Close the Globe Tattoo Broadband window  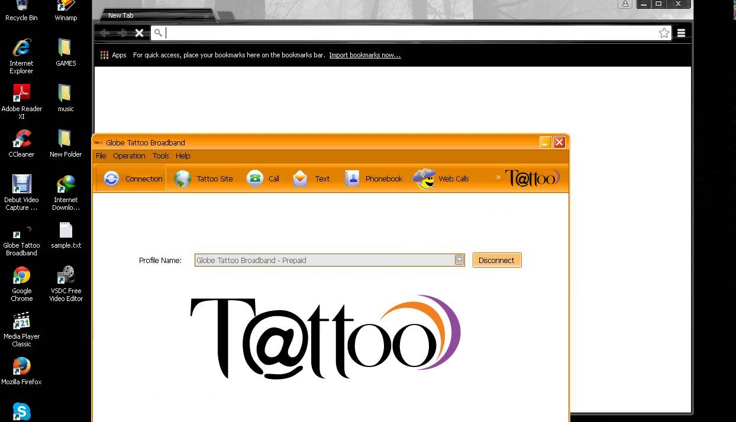click(x=560, y=142)
